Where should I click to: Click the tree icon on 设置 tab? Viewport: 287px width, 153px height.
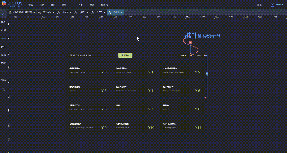click(x=76, y=12)
